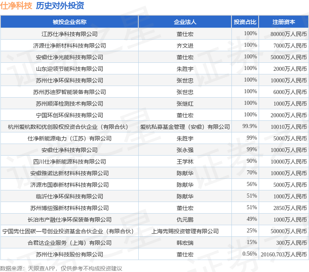Click legal person 齐文进
This screenshot has height=272, width=309.
coord(185,46)
